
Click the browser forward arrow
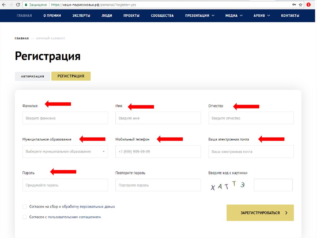pyautogui.click(x=11, y=5)
